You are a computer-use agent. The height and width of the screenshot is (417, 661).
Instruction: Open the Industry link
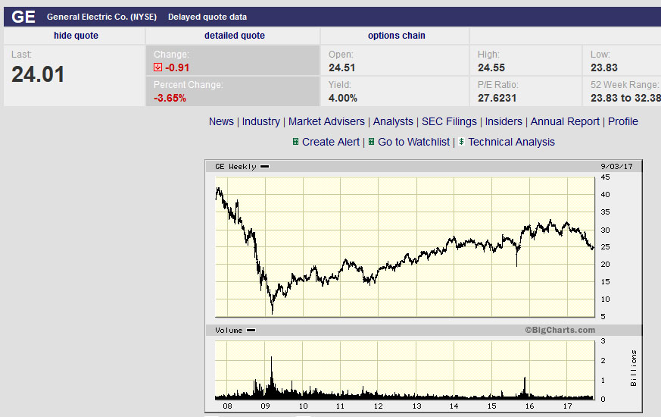pyautogui.click(x=261, y=121)
